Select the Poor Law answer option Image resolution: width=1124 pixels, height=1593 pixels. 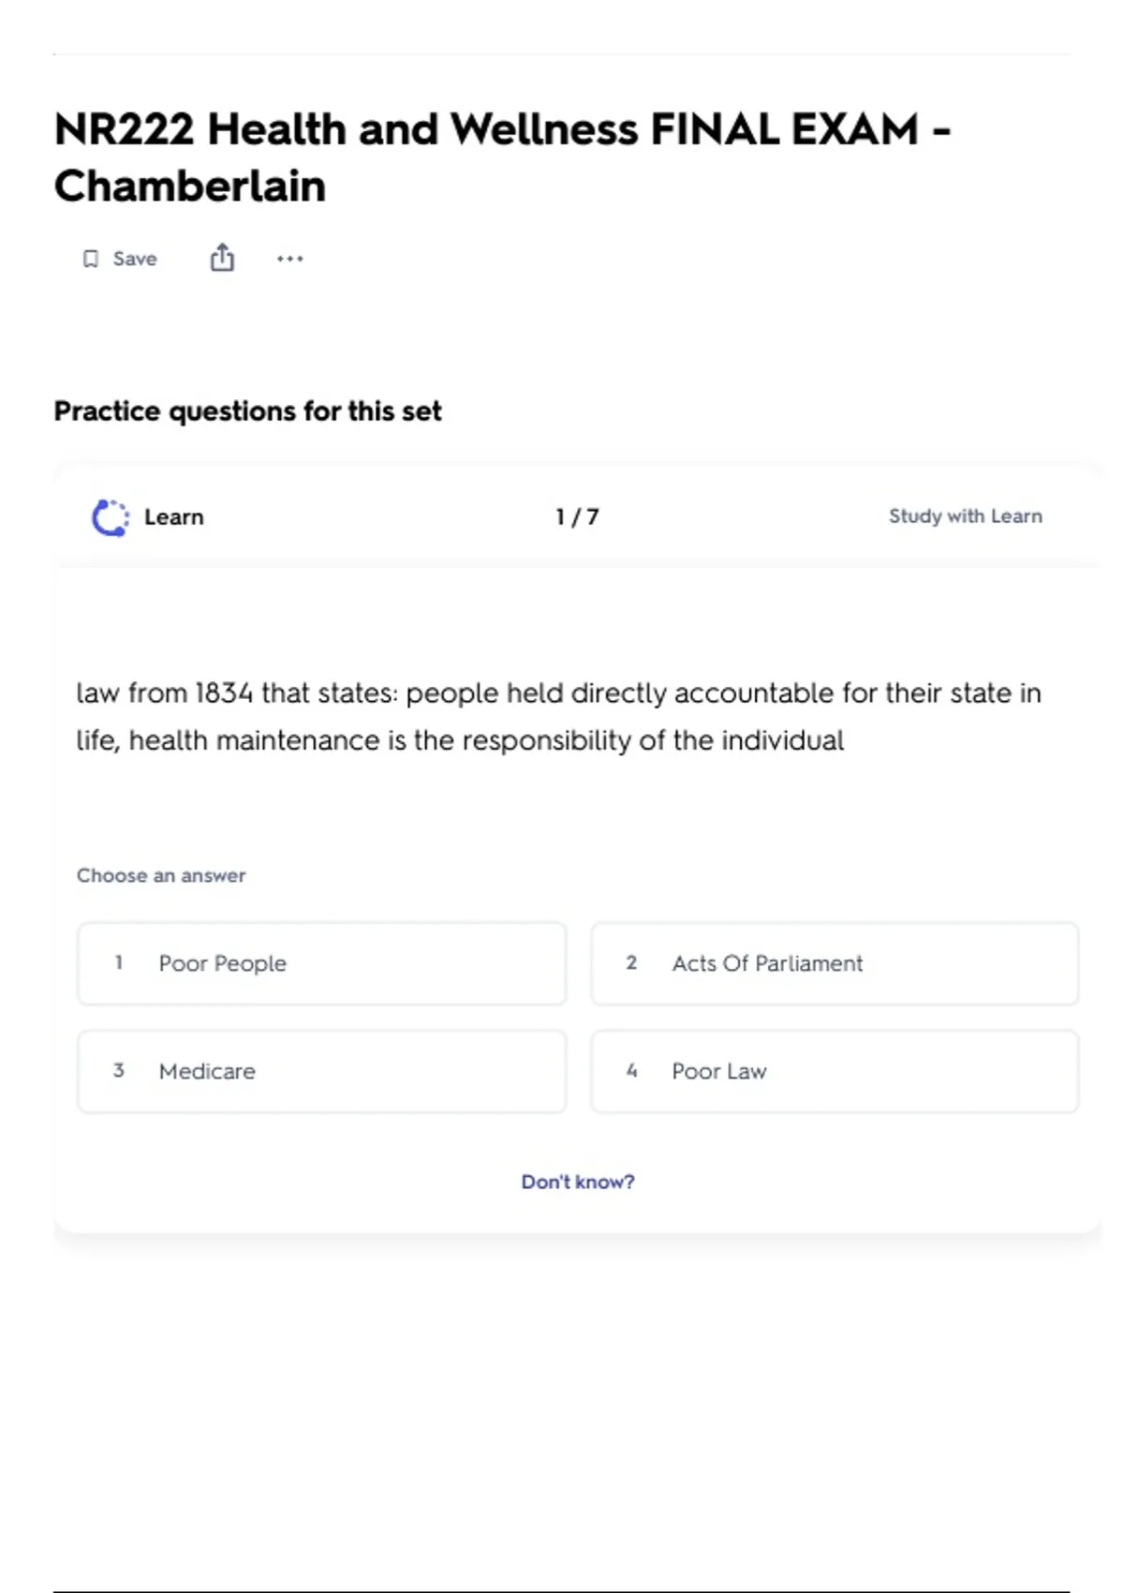coord(834,1071)
